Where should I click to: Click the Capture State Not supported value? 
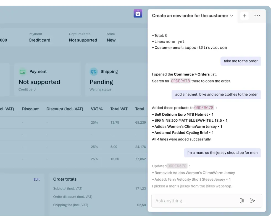click(83, 40)
